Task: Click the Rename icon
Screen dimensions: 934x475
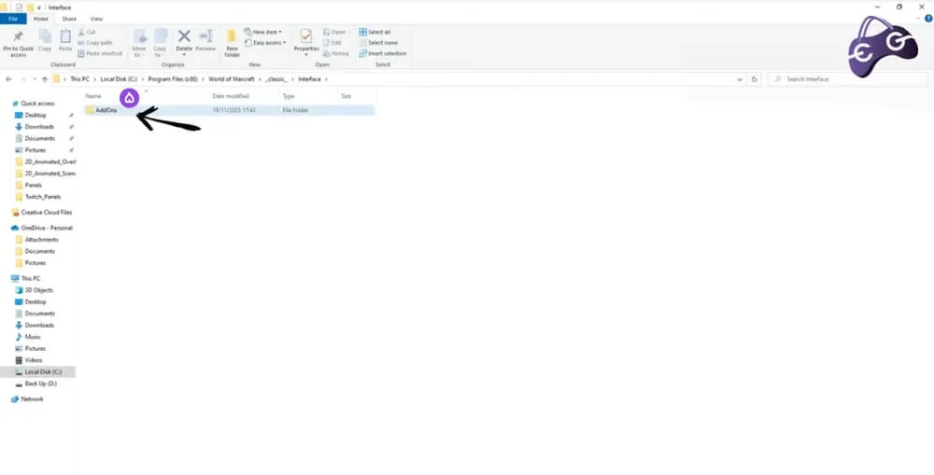Action: 205,37
